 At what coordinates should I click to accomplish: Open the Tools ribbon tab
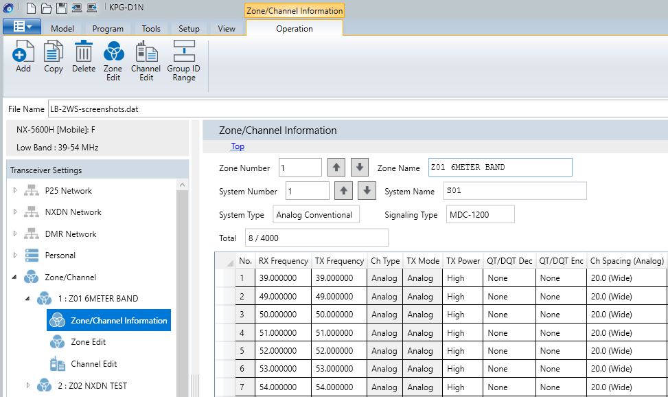coord(151,29)
